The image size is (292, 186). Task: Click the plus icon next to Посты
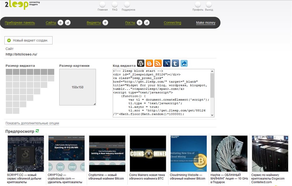(140, 23)
